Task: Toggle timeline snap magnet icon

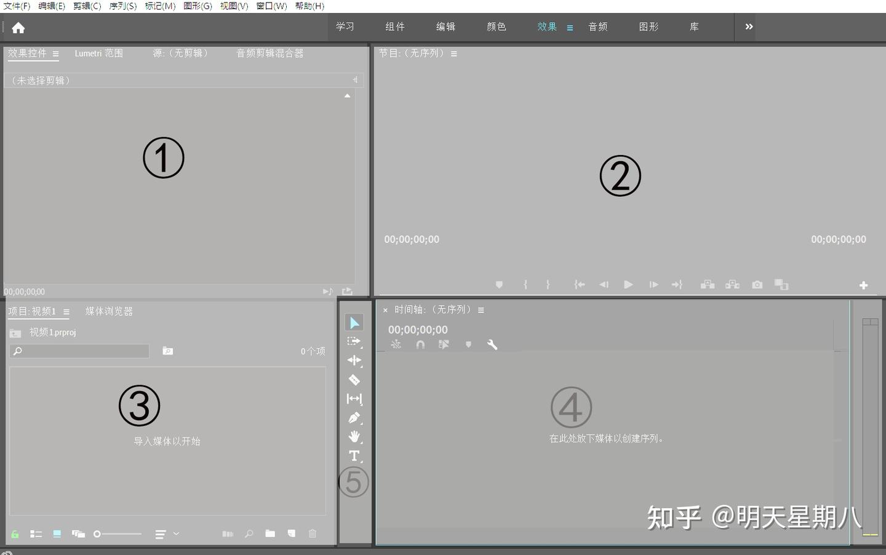Action: (420, 345)
